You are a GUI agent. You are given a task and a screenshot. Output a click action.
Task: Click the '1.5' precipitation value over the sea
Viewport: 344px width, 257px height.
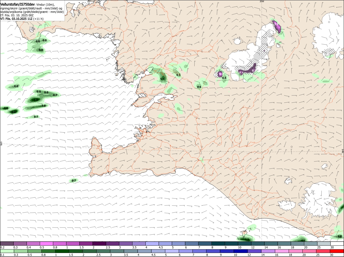point(36,100)
